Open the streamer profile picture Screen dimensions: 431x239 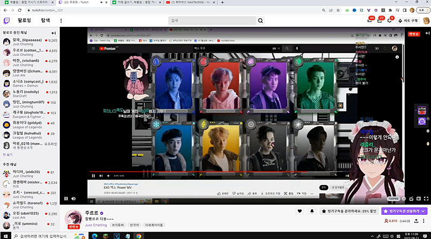73,219
